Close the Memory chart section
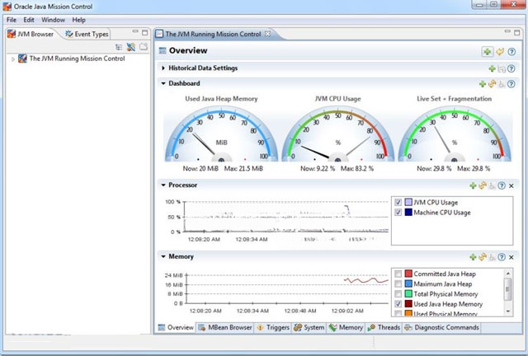 511,257
